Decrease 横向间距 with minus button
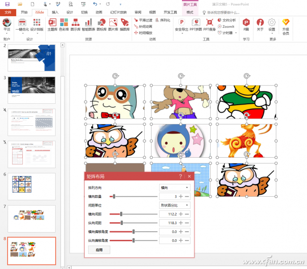The image size is (307, 269). point(187,214)
